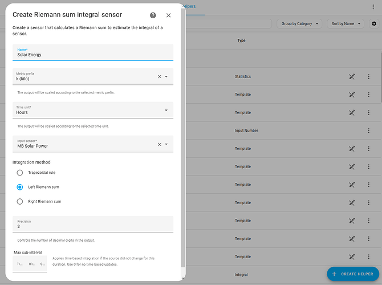382x285 pixels.
Task: Expand the Metric prefix dropdown arrow
Action: coord(166,76)
